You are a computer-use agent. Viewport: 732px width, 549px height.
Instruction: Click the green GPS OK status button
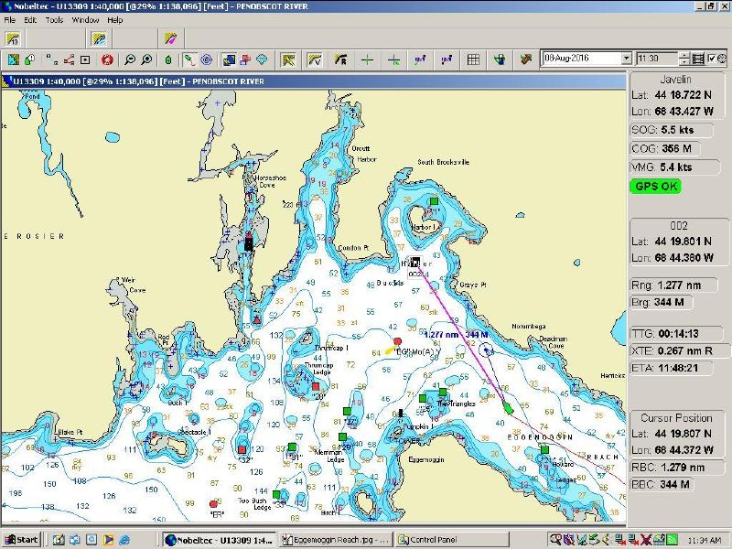[x=656, y=186]
